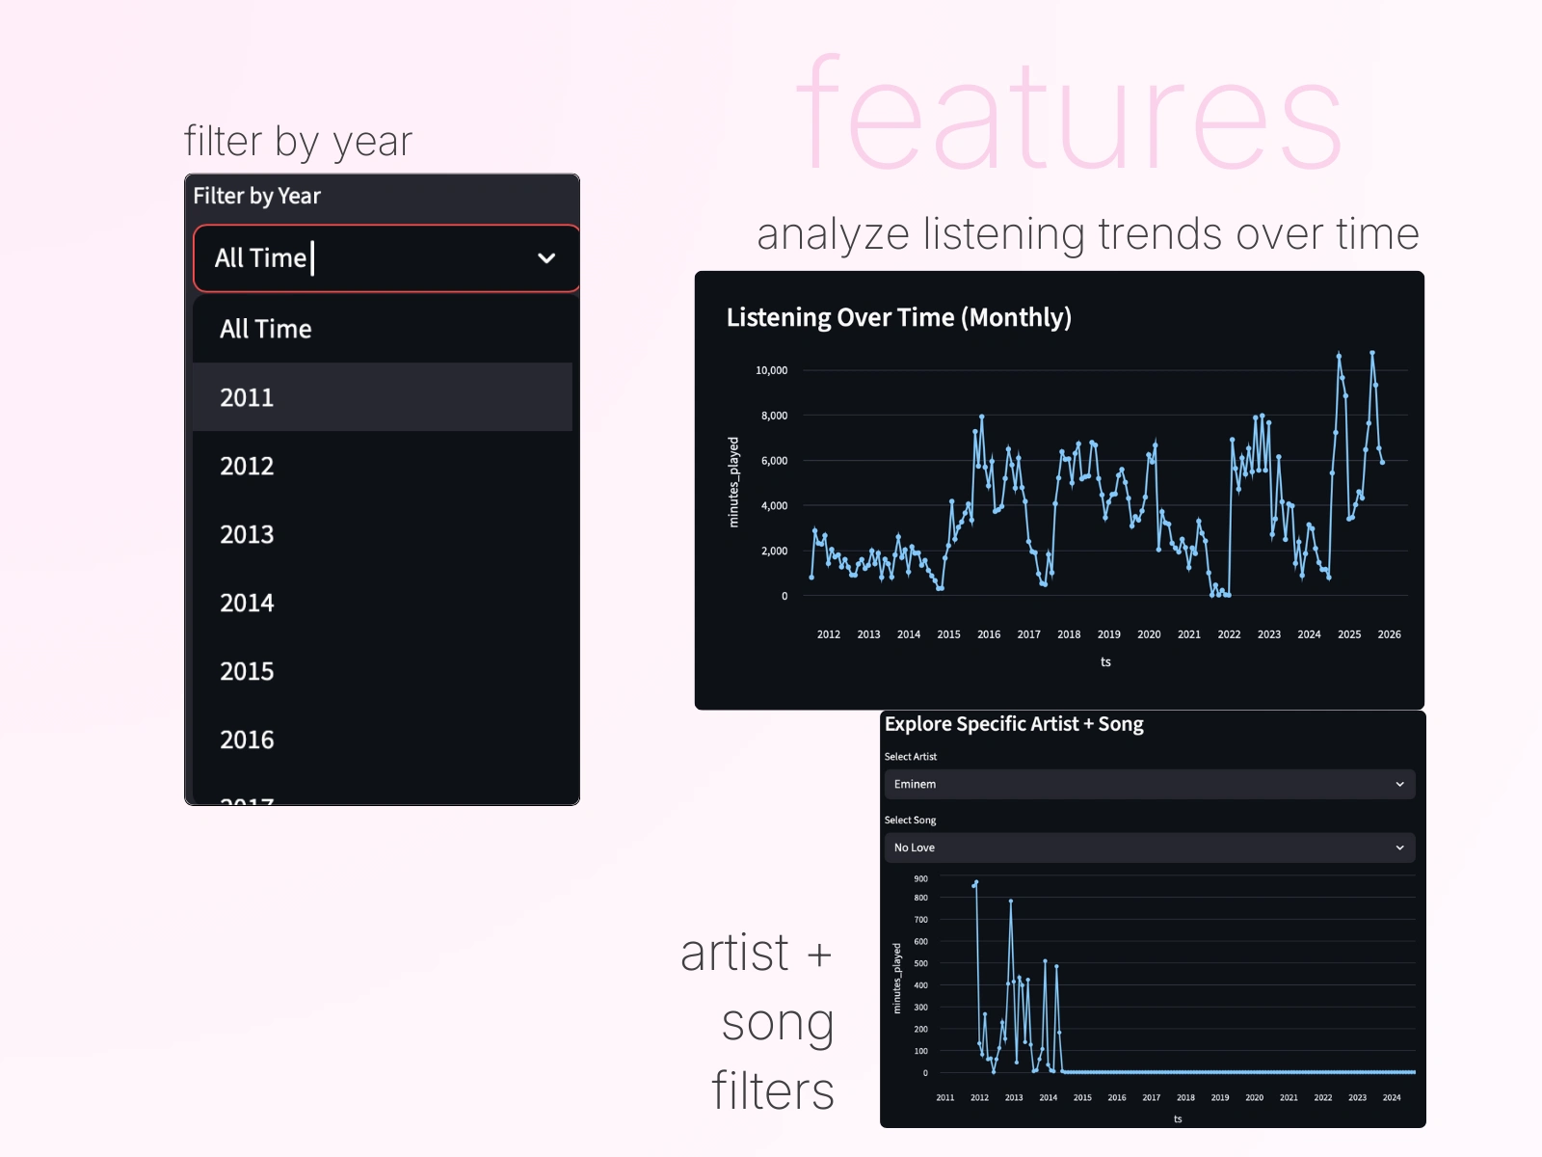This screenshot has height=1157, width=1542.
Task: Click the peak data point near 2025
Action: point(1340,355)
